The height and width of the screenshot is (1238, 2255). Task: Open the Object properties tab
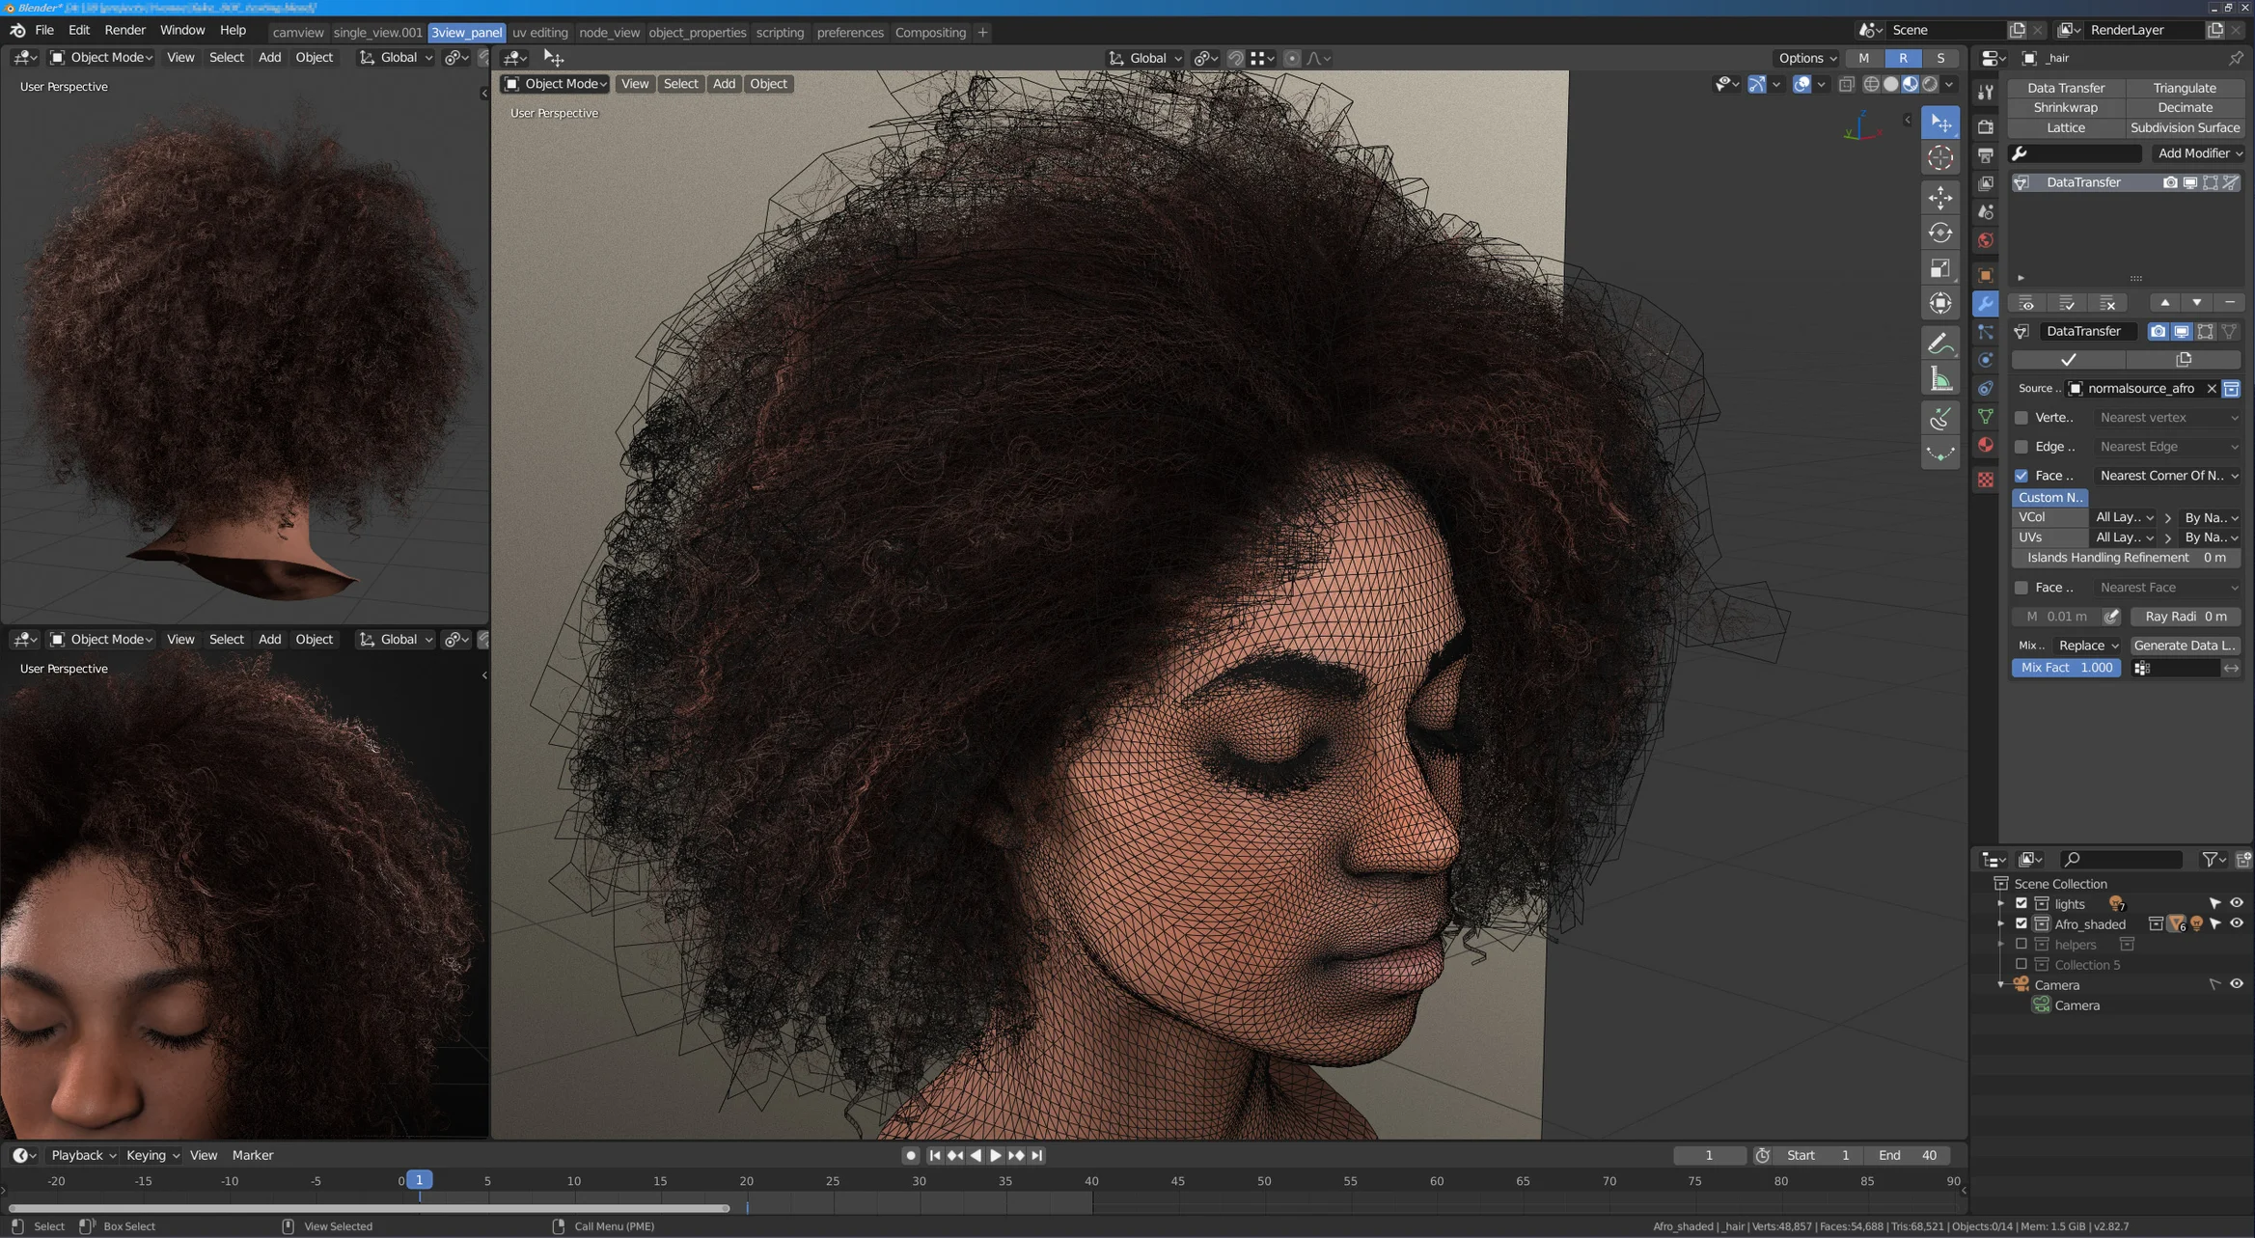click(1985, 275)
